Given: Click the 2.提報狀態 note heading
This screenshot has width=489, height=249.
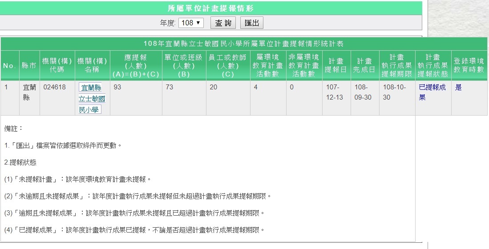Looking at the screenshot, I should (20, 162).
